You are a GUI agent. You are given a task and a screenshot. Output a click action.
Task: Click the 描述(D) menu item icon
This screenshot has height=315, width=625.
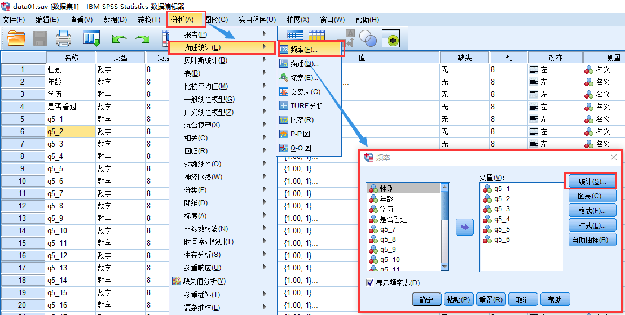pyautogui.click(x=283, y=63)
